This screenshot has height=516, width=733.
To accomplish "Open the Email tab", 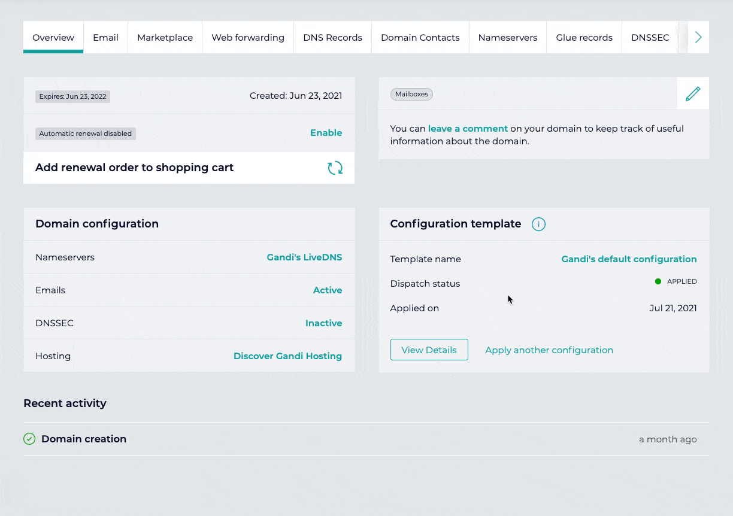I will coord(105,38).
